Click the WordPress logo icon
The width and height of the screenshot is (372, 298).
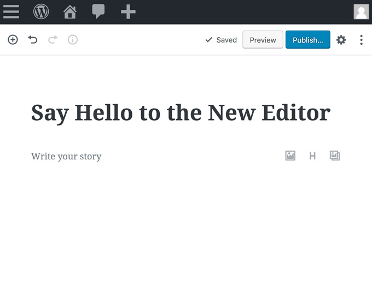pyautogui.click(x=41, y=11)
